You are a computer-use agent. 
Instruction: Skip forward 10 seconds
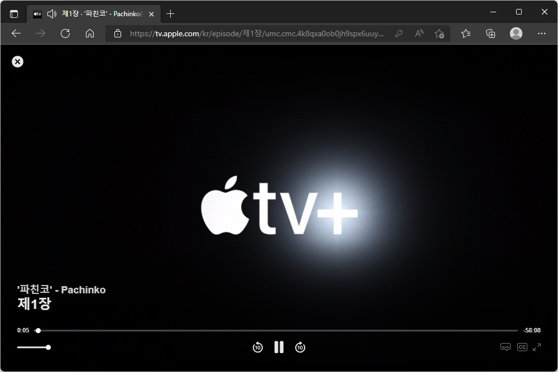click(x=300, y=347)
